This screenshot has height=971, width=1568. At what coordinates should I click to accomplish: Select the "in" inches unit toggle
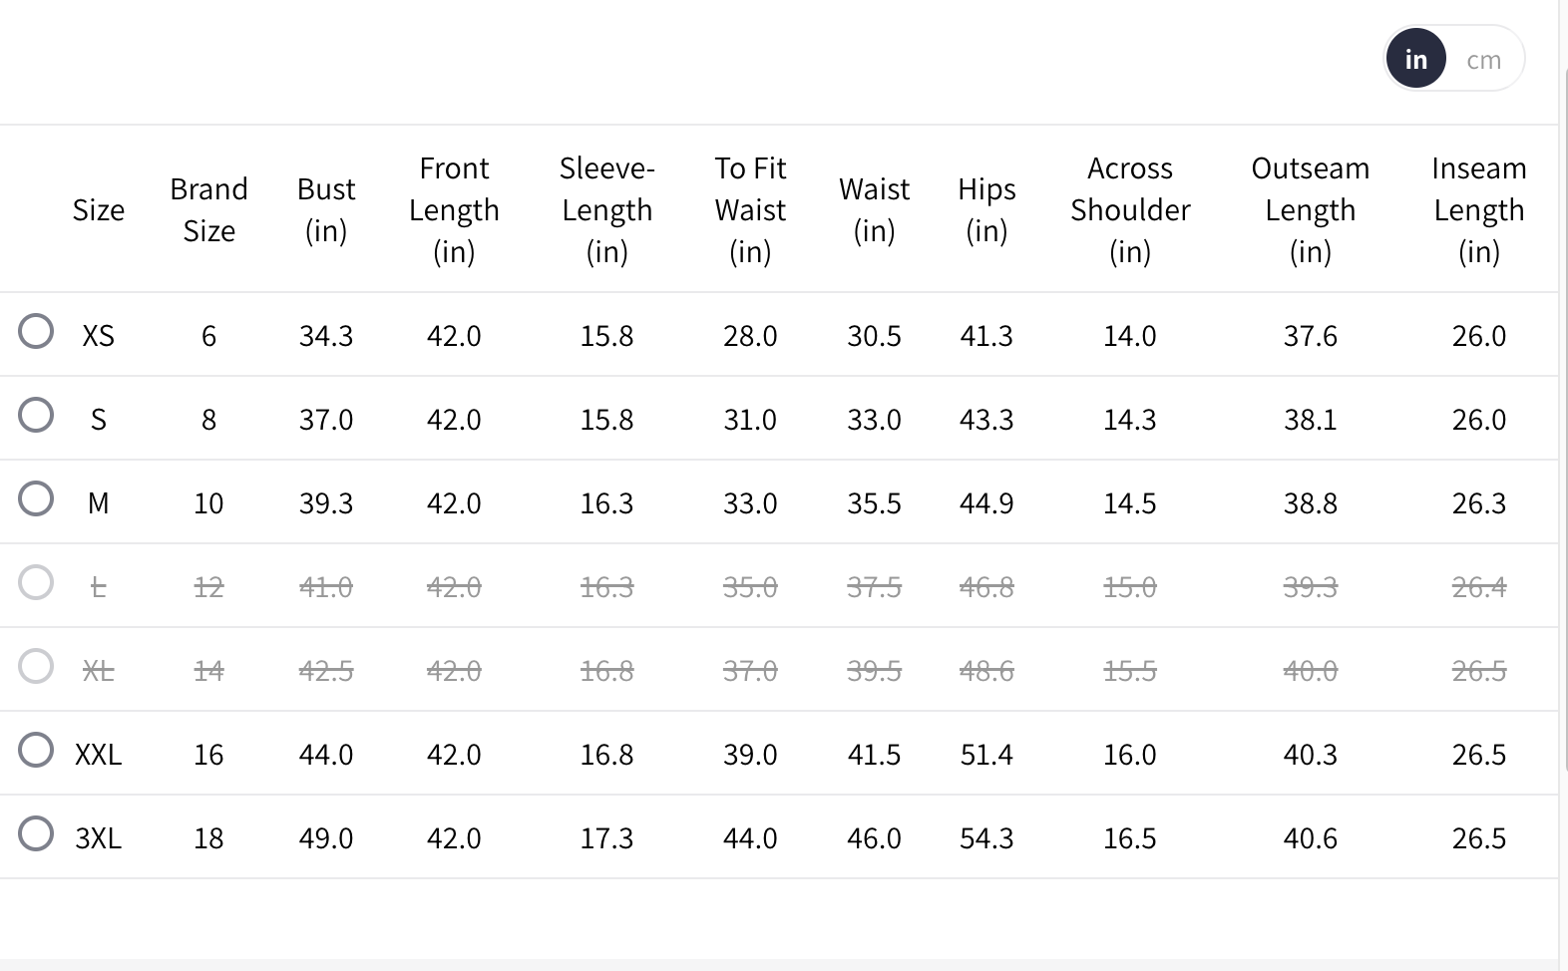1415,60
